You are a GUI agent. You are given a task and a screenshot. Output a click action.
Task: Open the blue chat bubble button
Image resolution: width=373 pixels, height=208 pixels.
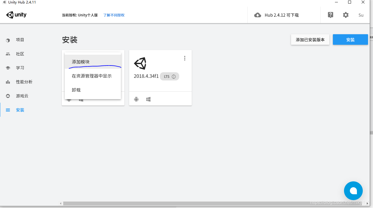coord(353,191)
